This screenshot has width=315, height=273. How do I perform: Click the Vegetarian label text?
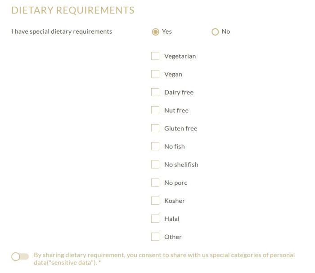pos(180,56)
